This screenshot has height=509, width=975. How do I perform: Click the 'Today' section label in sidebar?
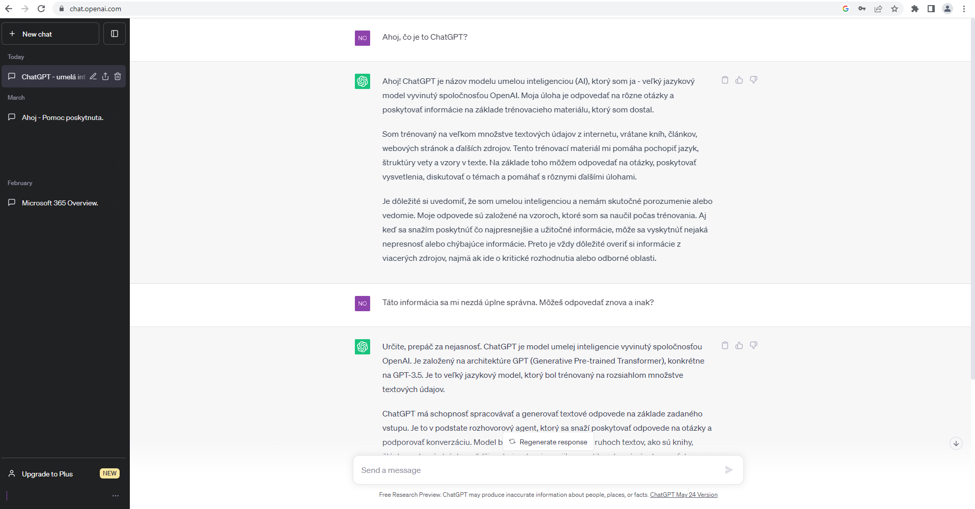point(16,57)
